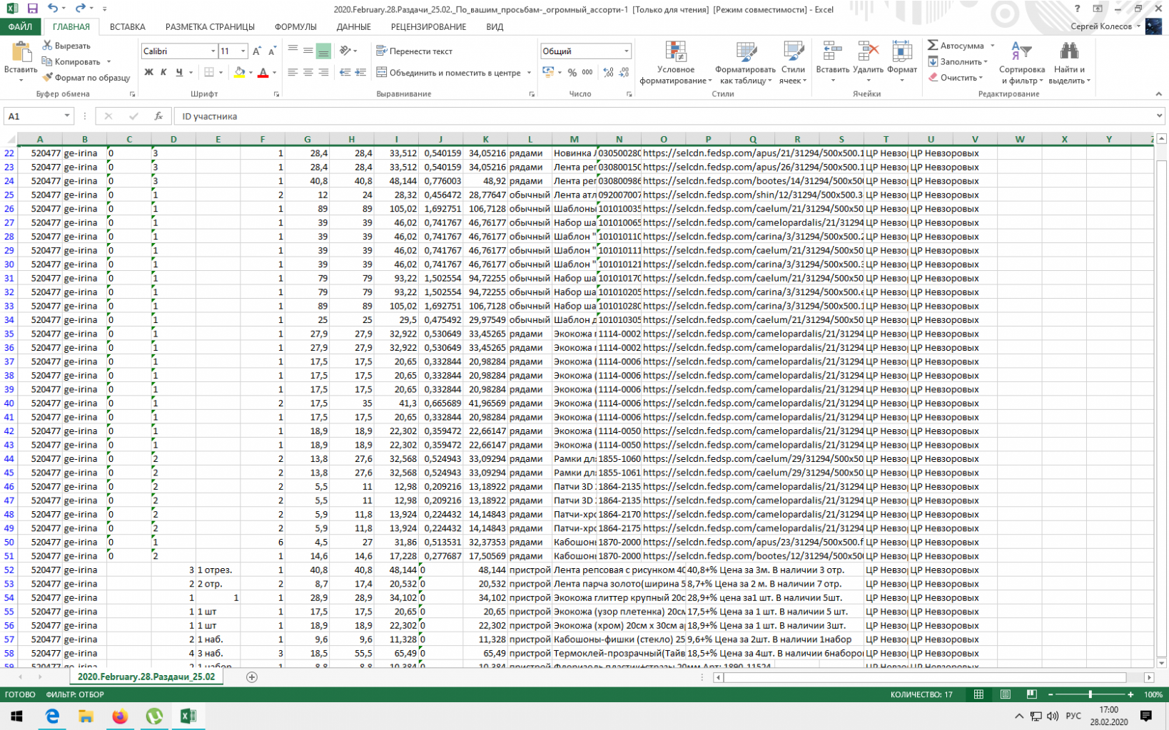Click the Save icon in quick access toolbar
This screenshot has height=730, width=1169.
[x=33, y=9]
